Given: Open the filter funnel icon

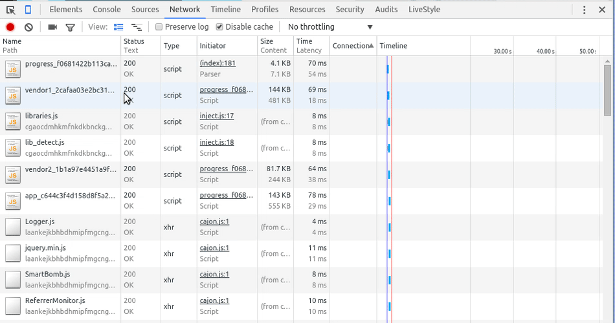Looking at the screenshot, I should 70,27.
